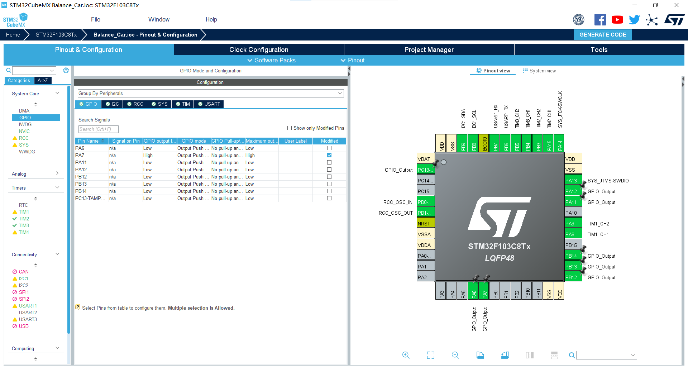Click the ST logo in top right
688x367 pixels.
pyautogui.click(x=674, y=20)
